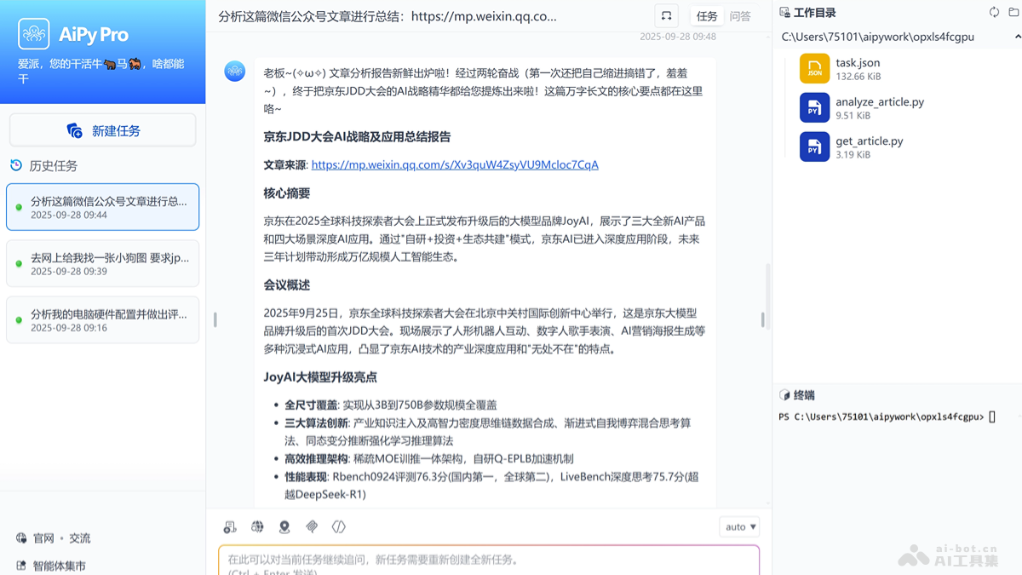
Task: Click the leftmost model icon in input toolbar
Action: 229,526
